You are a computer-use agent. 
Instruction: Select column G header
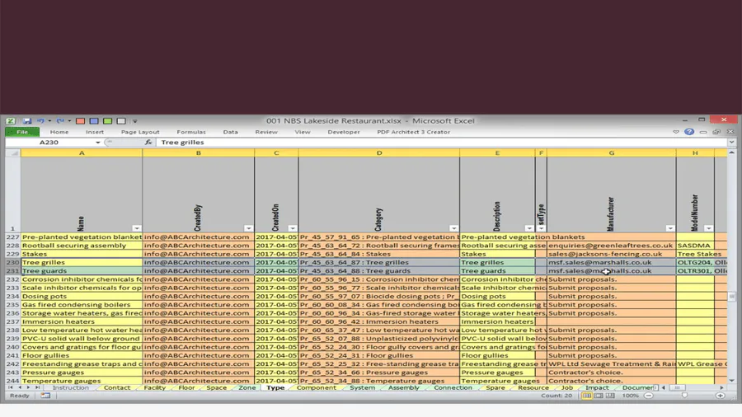click(612, 152)
